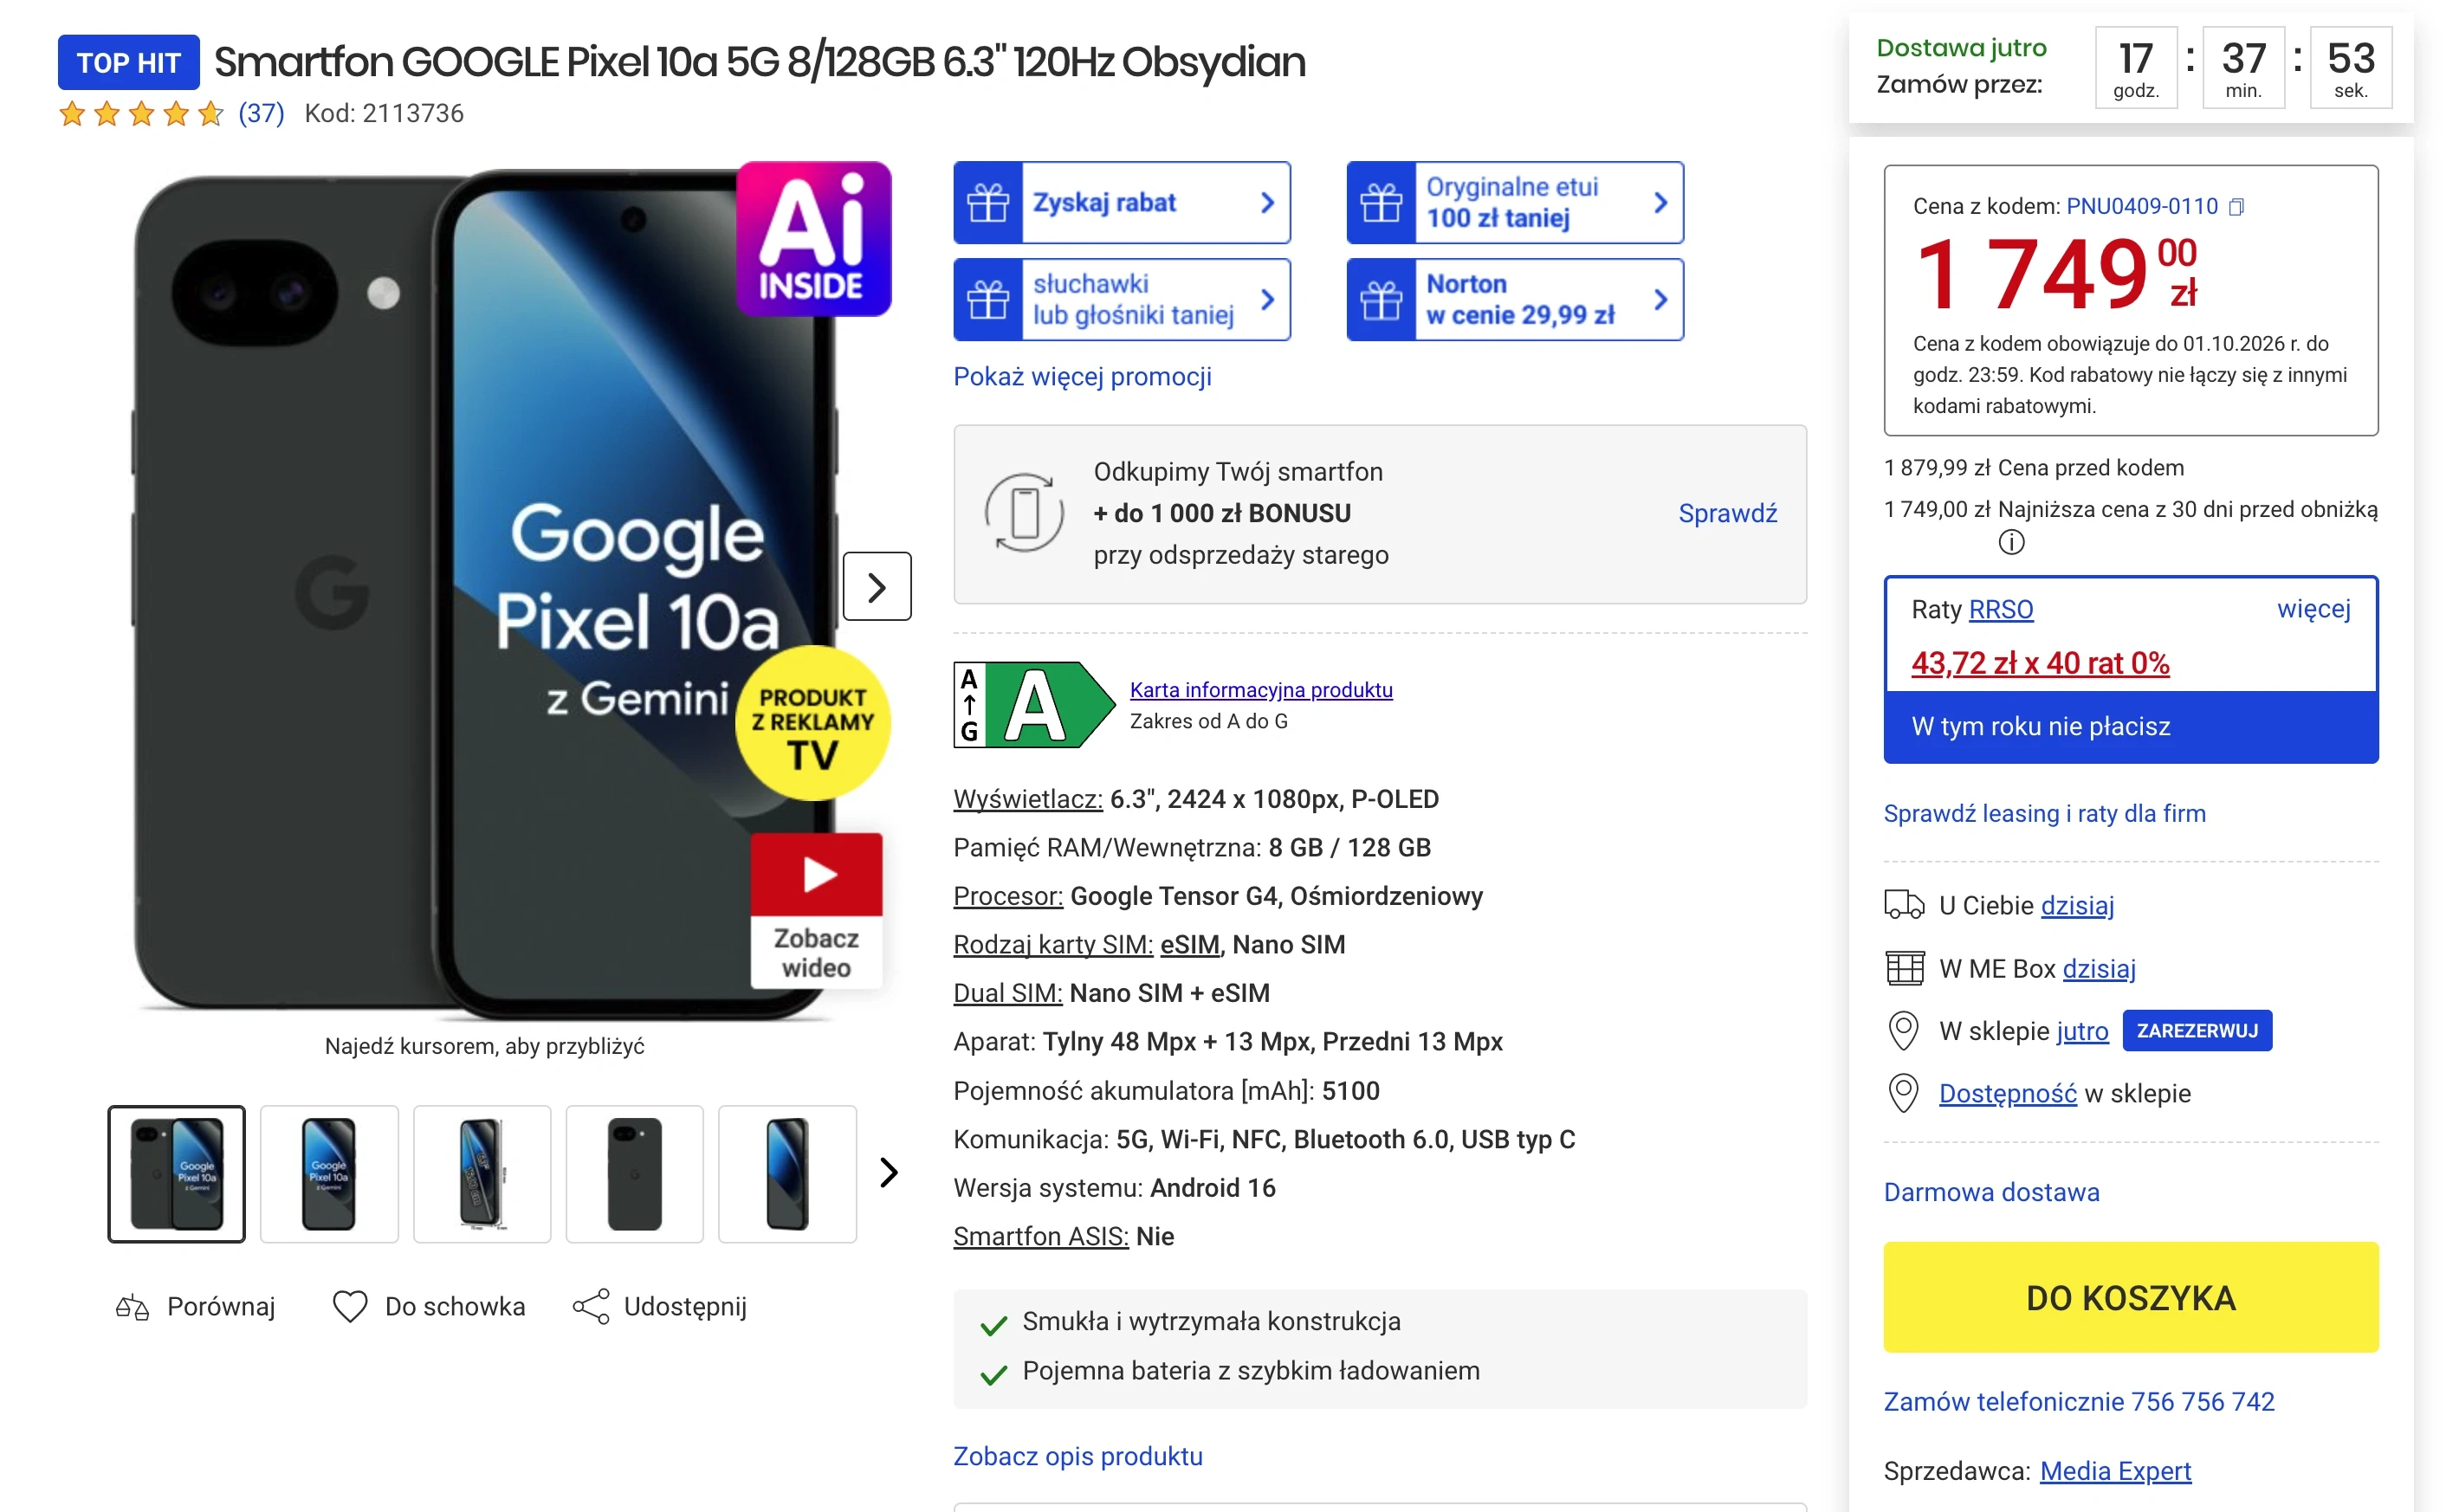Expand Pokaż więcej promocji
This screenshot has height=1512, width=2446.
pyautogui.click(x=1082, y=376)
